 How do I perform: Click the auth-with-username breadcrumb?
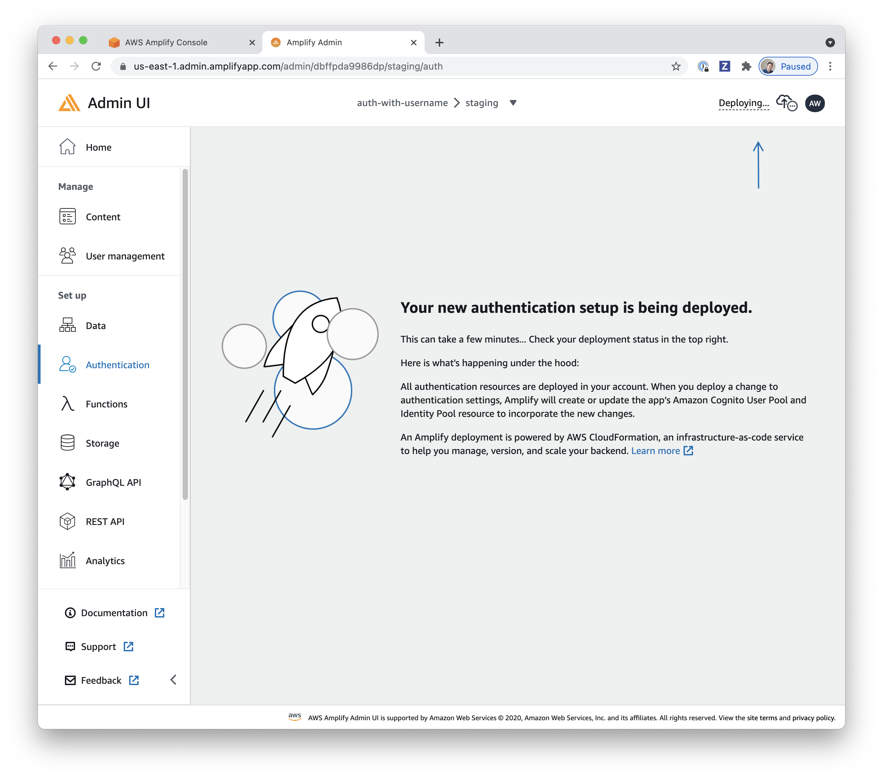(x=402, y=103)
